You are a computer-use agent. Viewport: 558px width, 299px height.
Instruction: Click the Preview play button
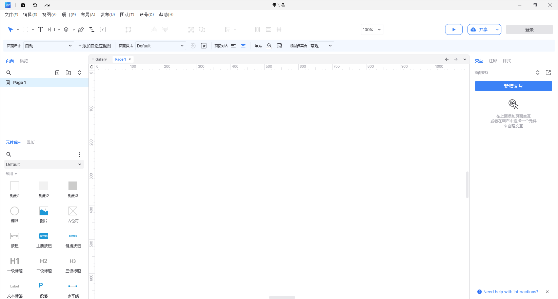454,29
